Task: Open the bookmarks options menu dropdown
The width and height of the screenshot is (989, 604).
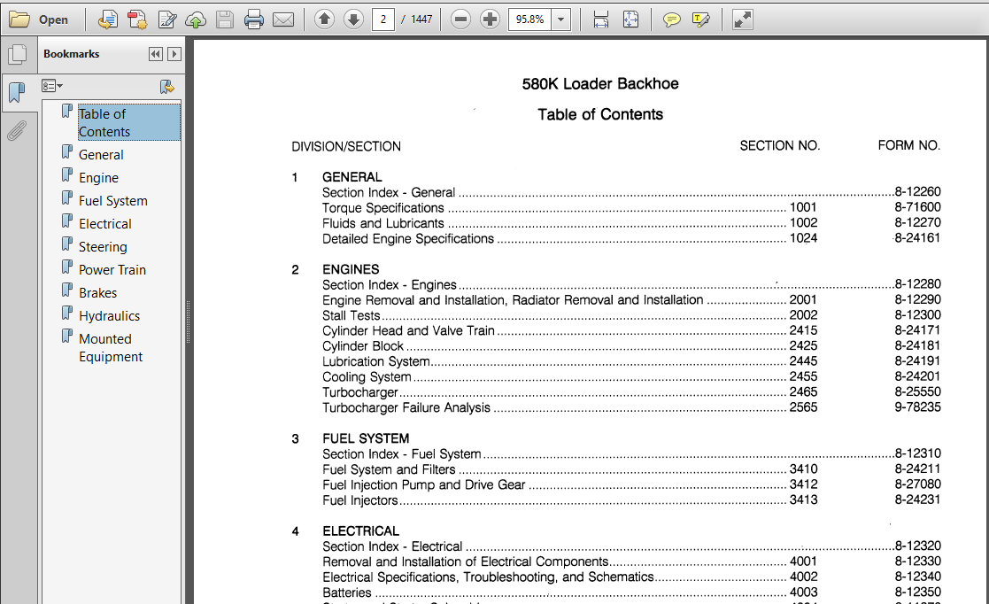Action: pyautogui.click(x=51, y=86)
